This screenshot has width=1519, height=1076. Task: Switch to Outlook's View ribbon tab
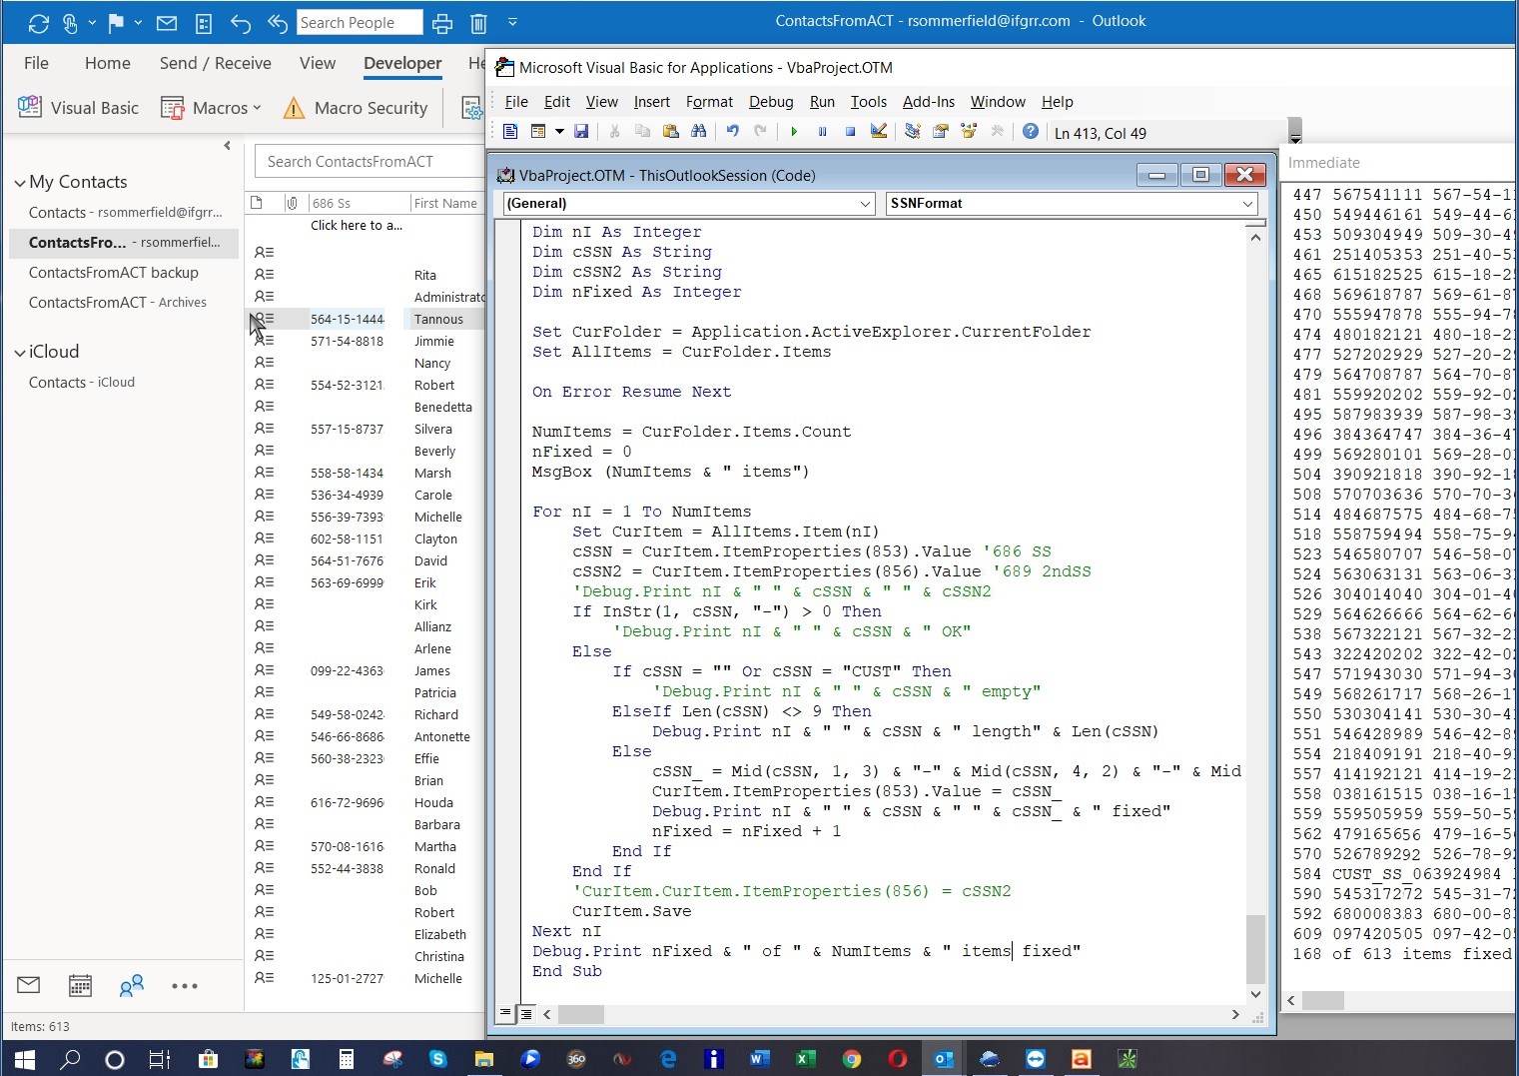pos(318,63)
